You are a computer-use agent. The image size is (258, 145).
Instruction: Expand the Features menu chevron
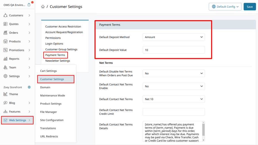click(29, 112)
